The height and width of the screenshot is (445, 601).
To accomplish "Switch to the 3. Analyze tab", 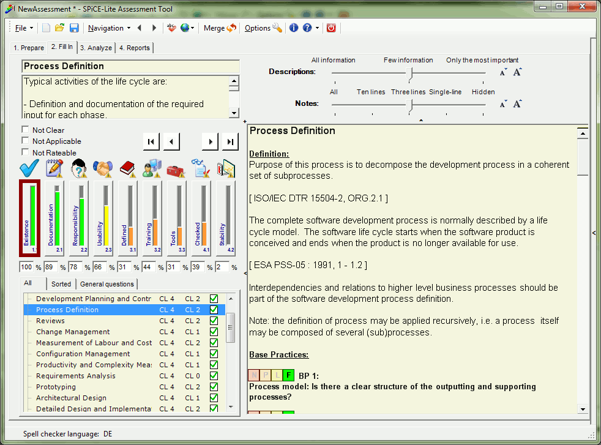I will coord(96,48).
